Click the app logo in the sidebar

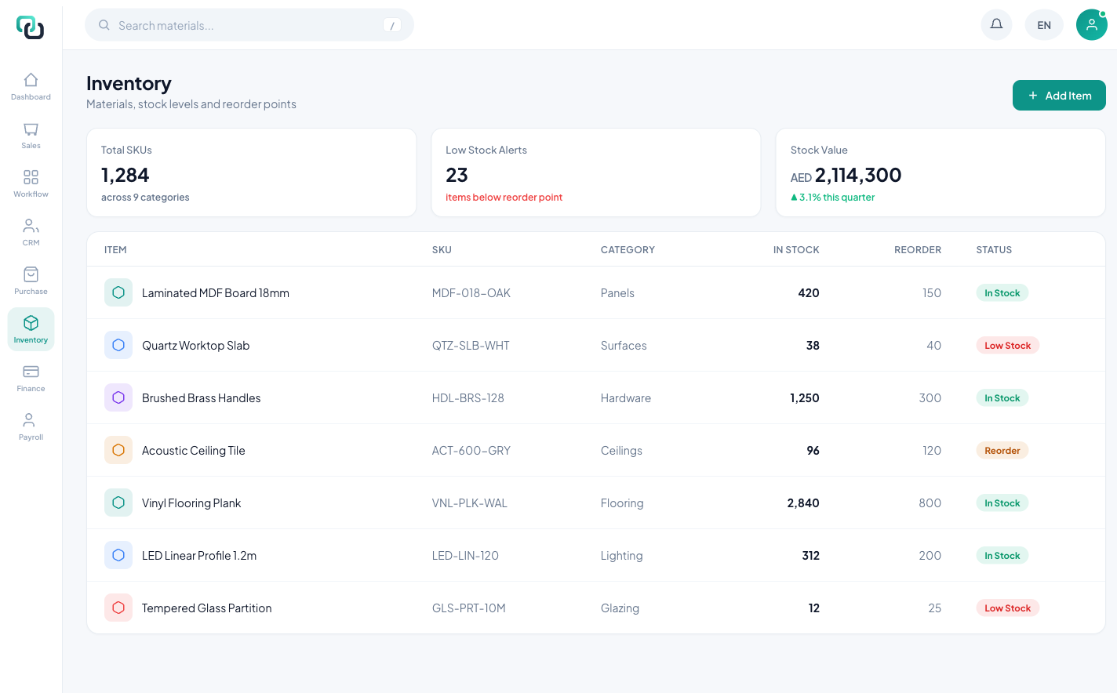pyautogui.click(x=31, y=27)
